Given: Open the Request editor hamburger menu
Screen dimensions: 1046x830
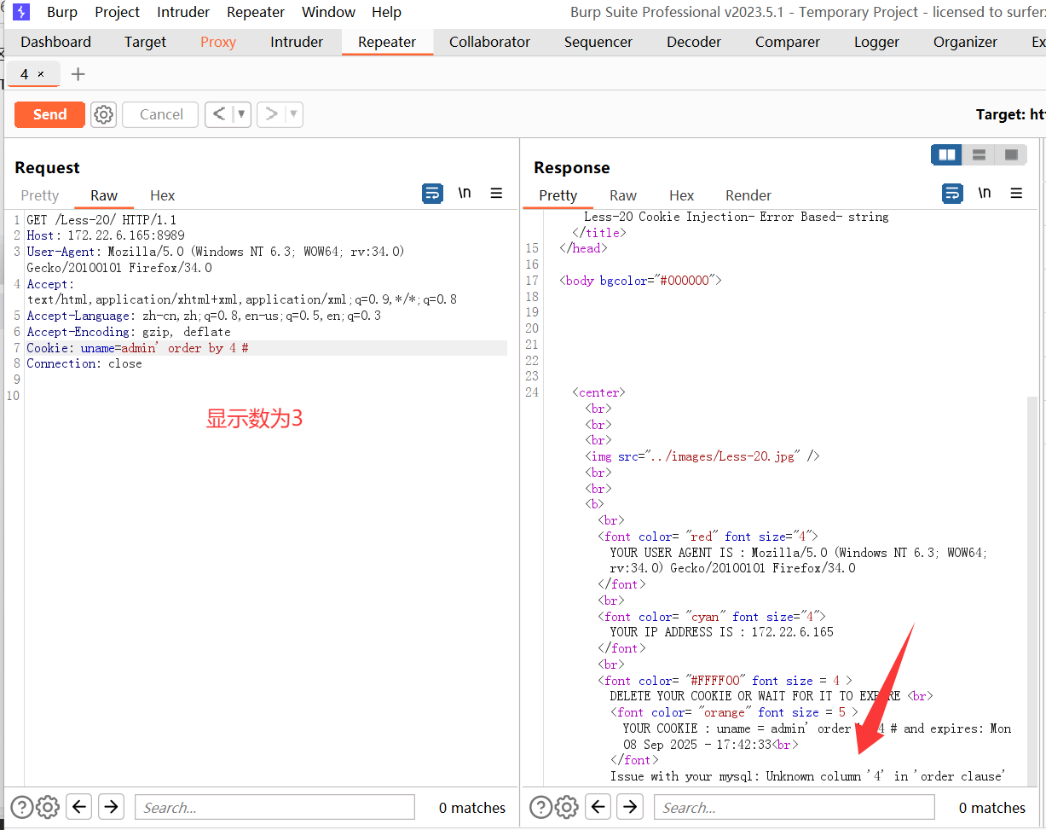Looking at the screenshot, I should 496,194.
